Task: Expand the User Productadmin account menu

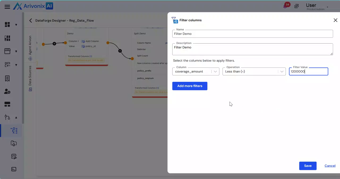Action: [327, 7]
